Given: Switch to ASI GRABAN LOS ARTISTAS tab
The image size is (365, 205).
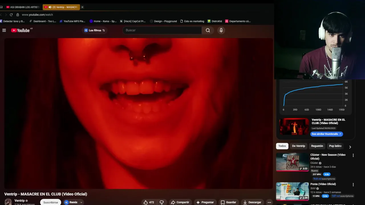Looking at the screenshot, I should tap(23, 7).
